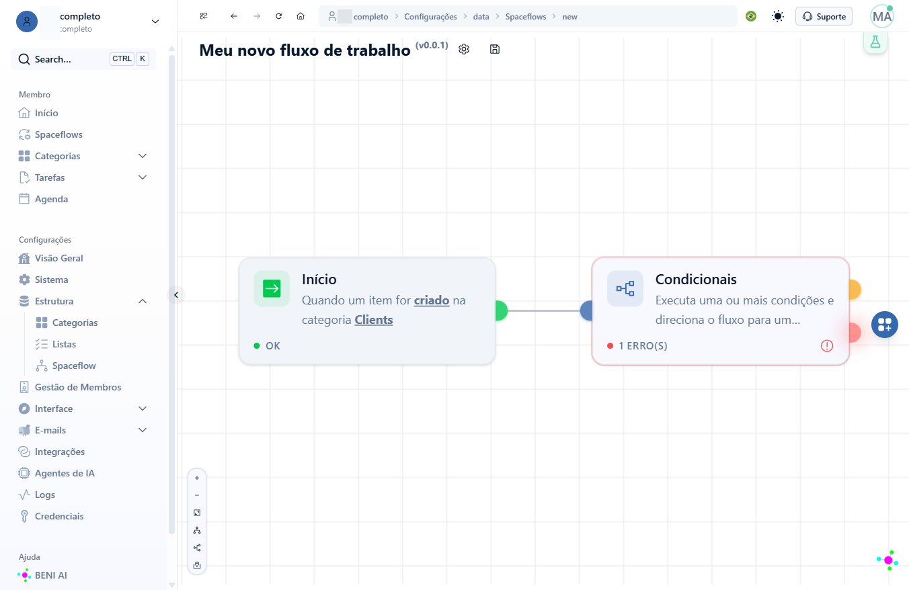Click the Brazil flag language icon

click(751, 16)
